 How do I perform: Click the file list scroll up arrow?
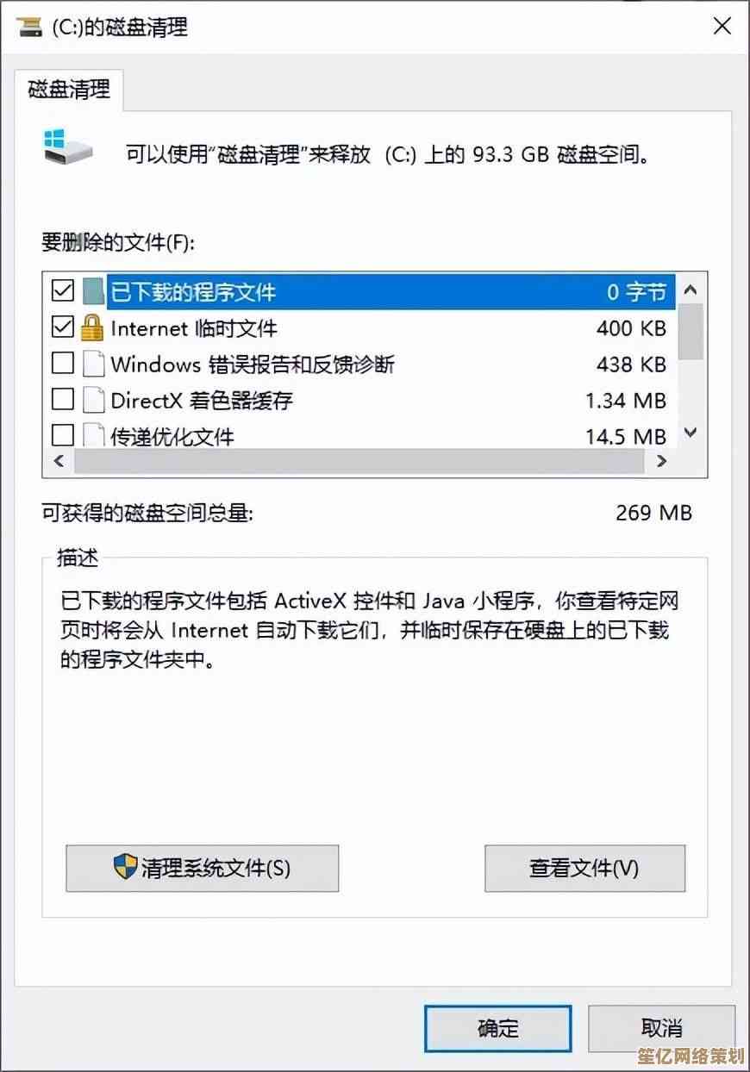691,290
